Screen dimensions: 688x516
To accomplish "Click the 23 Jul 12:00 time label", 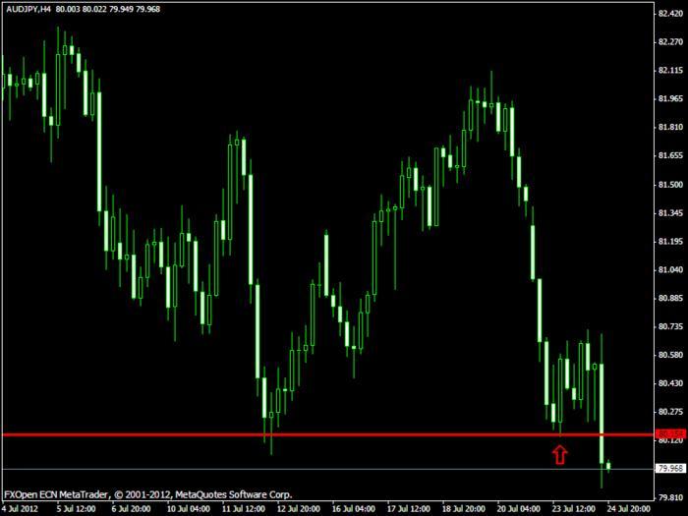I will click(574, 509).
